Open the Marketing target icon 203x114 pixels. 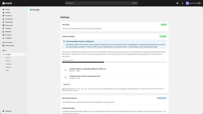click(x=4, y=22)
